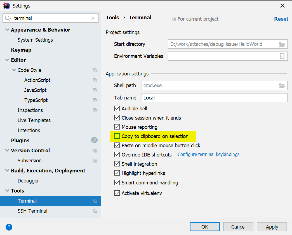
Task: Collapse Build, Execution, Deployment section
Action: click(x=7, y=170)
